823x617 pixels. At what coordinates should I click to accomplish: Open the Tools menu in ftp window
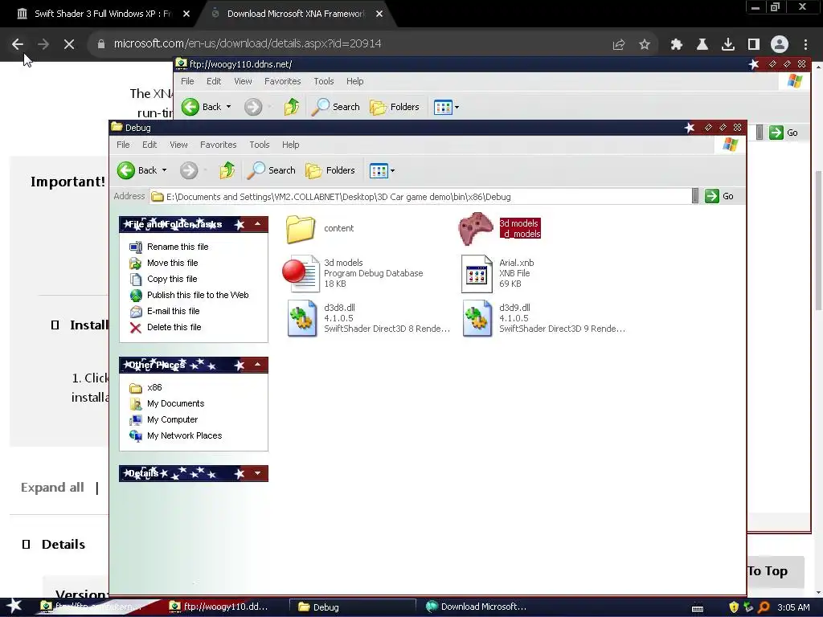pos(324,81)
